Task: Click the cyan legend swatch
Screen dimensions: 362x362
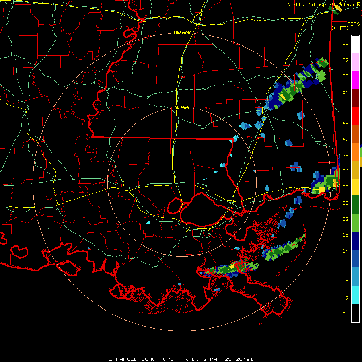Action: pos(355,295)
